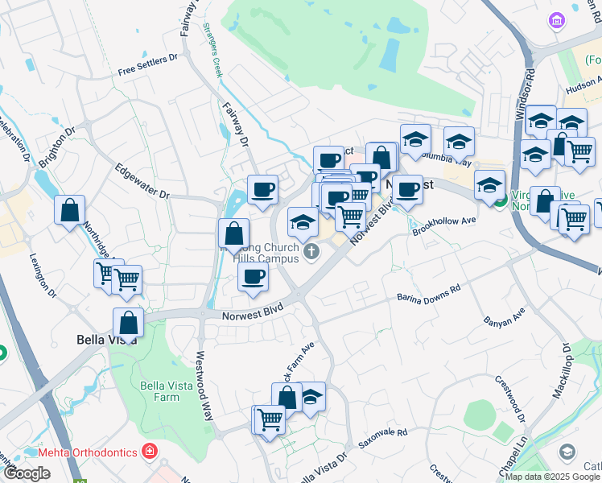Open the coffee cup marker beside Fairway Dr
This screenshot has width=602, height=483.
click(262, 192)
